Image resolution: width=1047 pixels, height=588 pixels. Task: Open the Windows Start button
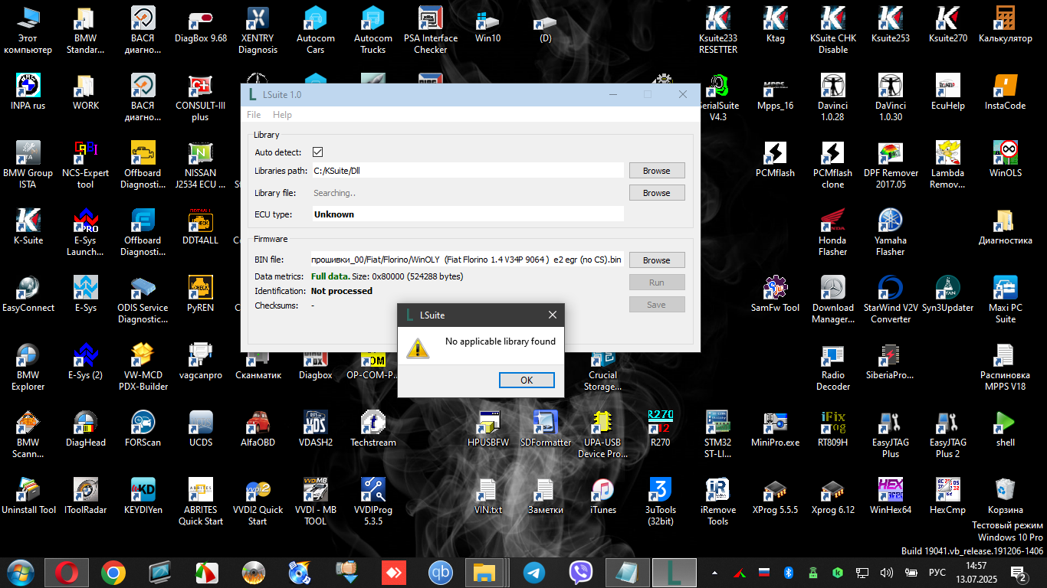20,573
